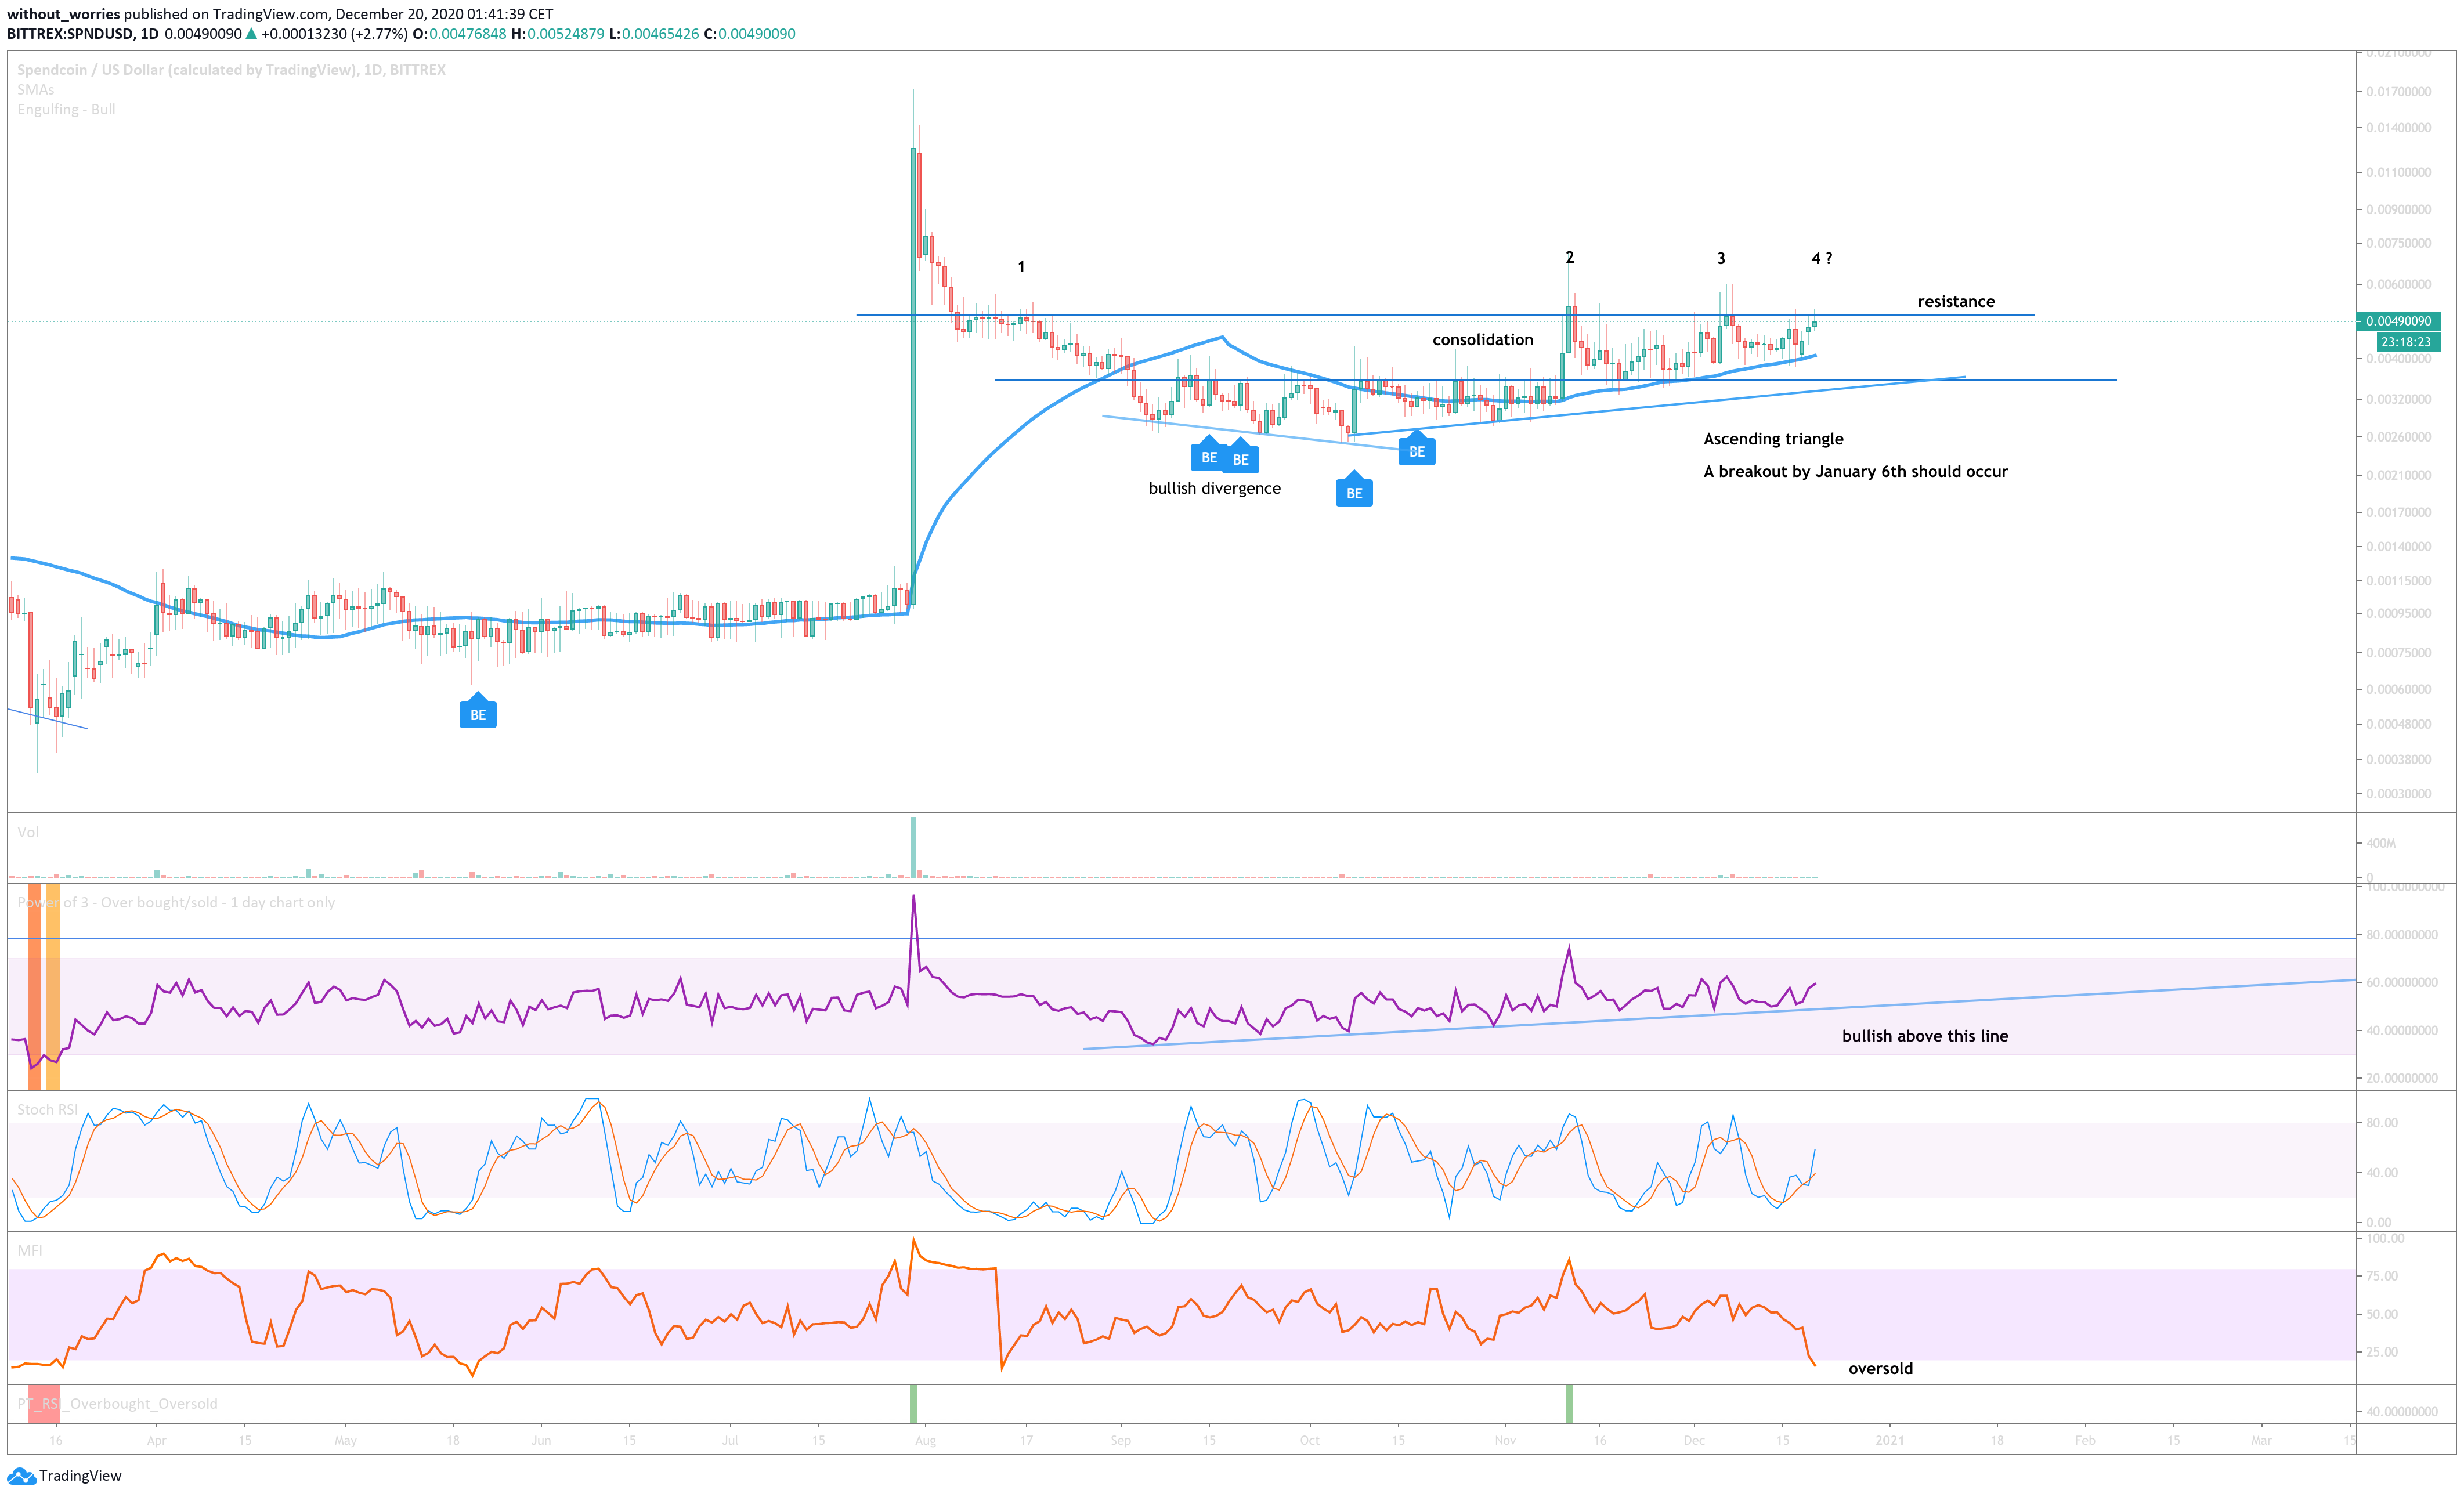Viewport: 2464px width, 1497px height.
Task: Click the without_worries author name
Action: tap(63, 14)
